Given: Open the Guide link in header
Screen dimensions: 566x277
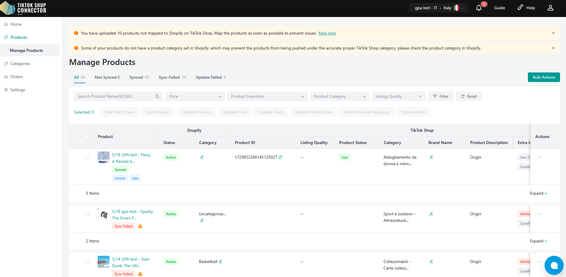Looking at the screenshot, I should pos(500,8).
